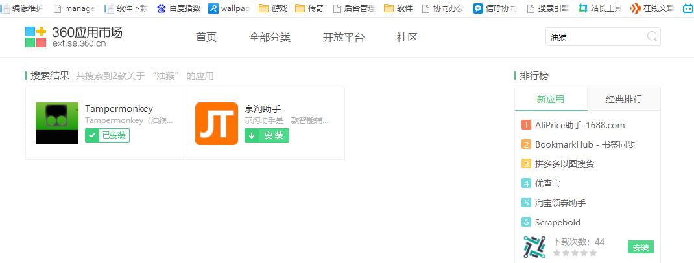Open the 搜索引擎 bookmark
694x263 pixels.
[548, 8]
